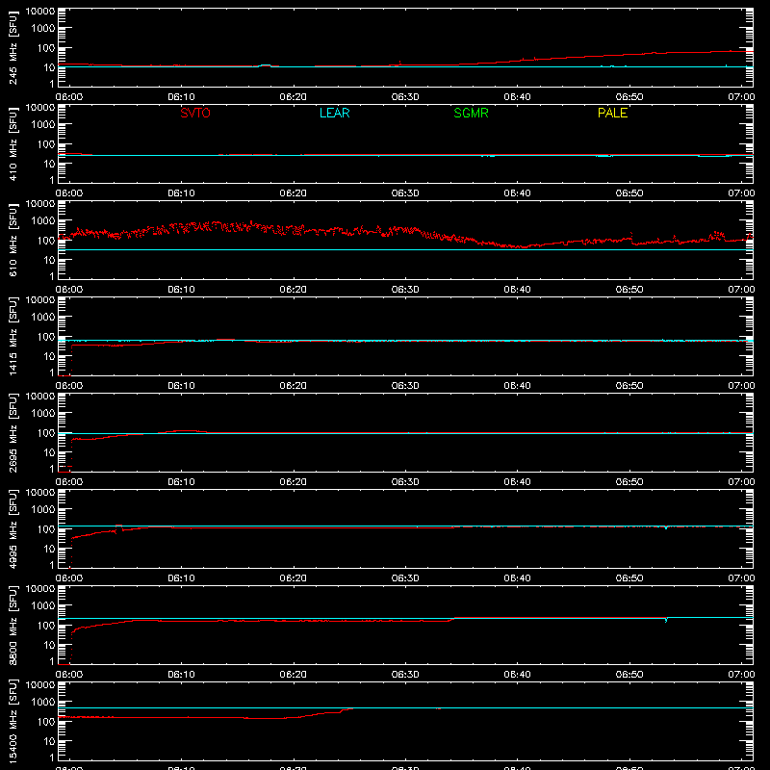Click the 10 y-axis value on 4995 MHz plot
Screen dimensions: 770x770
pos(49,549)
